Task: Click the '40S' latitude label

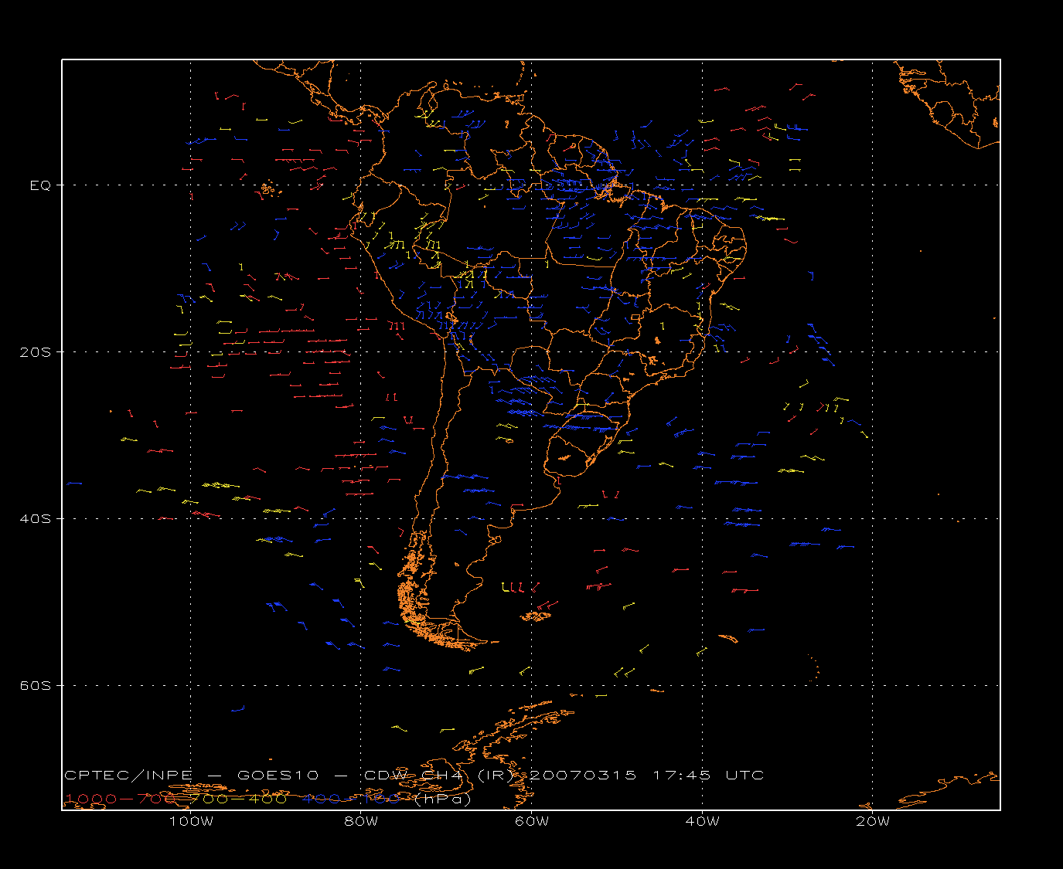Action: [35, 519]
